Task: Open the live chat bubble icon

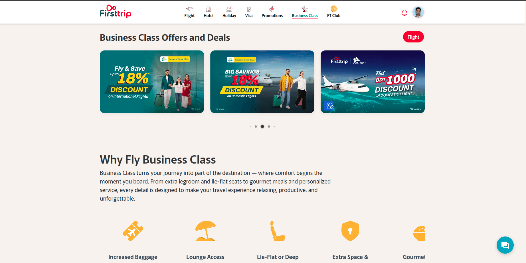Action: pos(505,245)
